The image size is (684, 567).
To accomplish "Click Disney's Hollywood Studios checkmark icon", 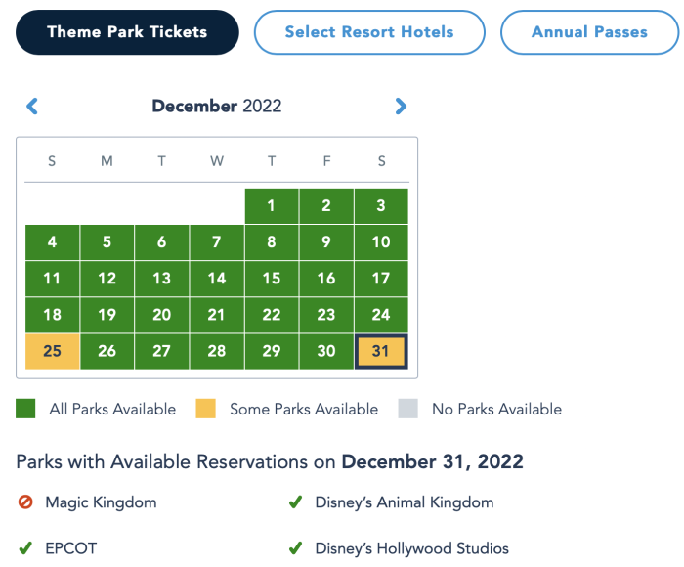I will pos(295,548).
